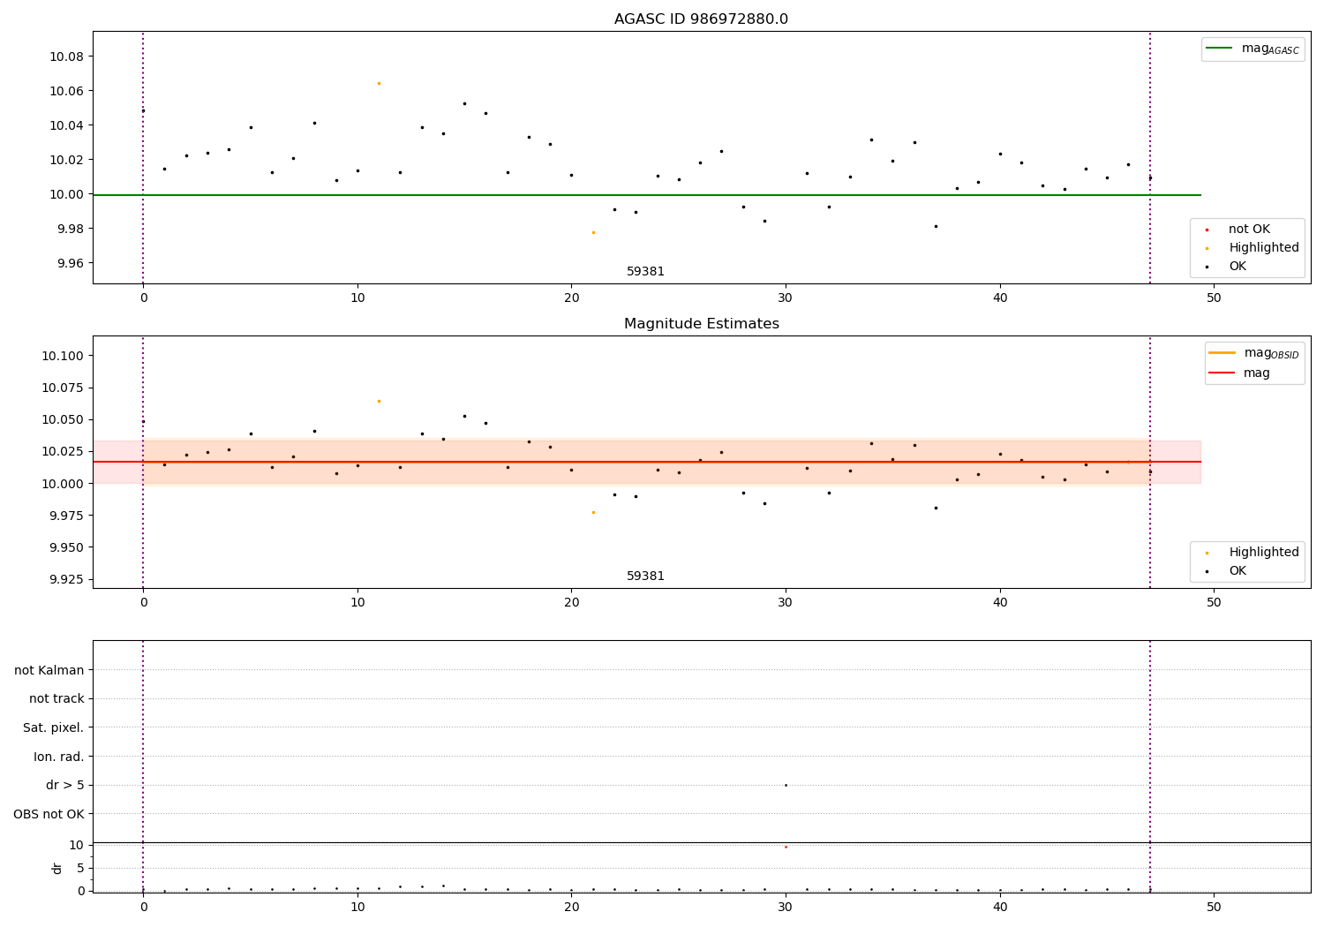The width and height of the screenshot is (1324, 927).
Task: Click the dr axis tick label 5
Action: (x=80, y=868)
